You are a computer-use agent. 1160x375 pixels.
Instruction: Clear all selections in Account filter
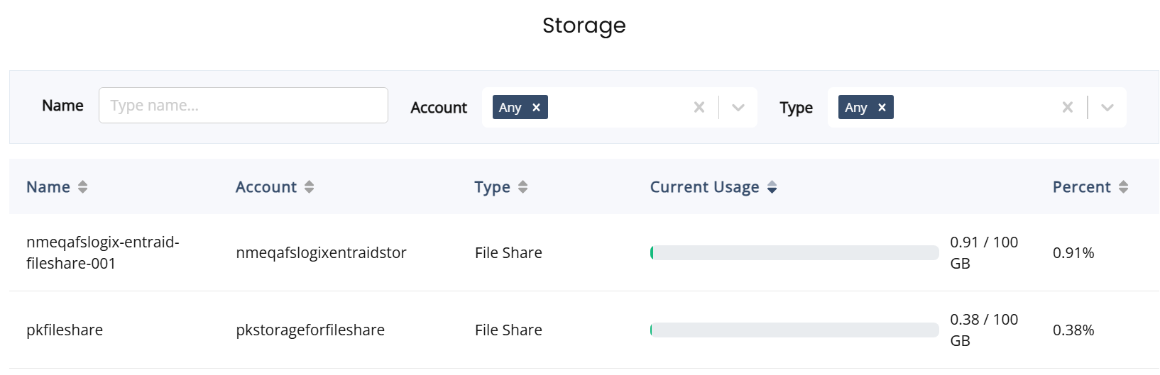(x=699, y=107)
